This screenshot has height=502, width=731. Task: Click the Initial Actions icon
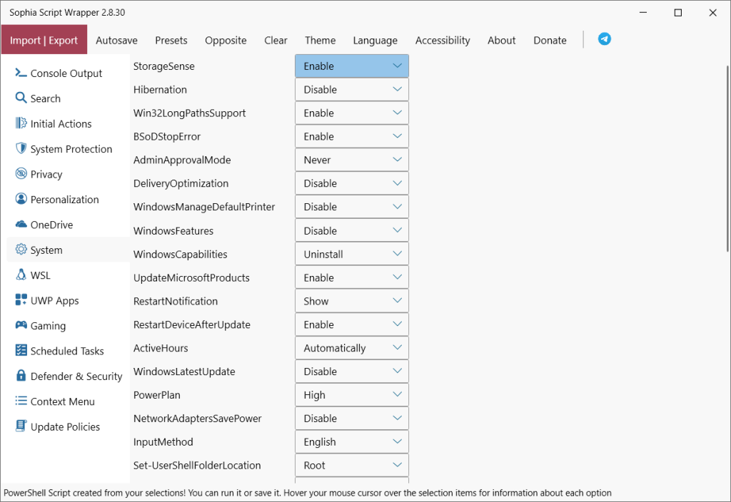point(21,123)
